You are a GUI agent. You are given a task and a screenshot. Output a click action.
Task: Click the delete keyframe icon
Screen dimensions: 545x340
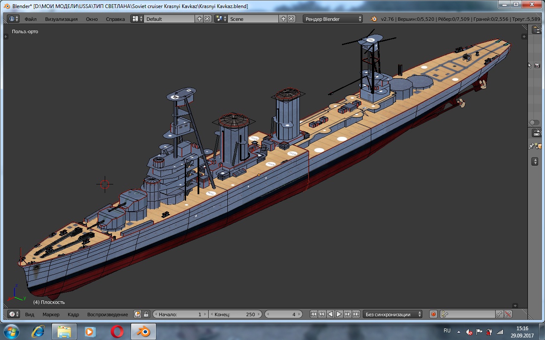tap(508, 314)
